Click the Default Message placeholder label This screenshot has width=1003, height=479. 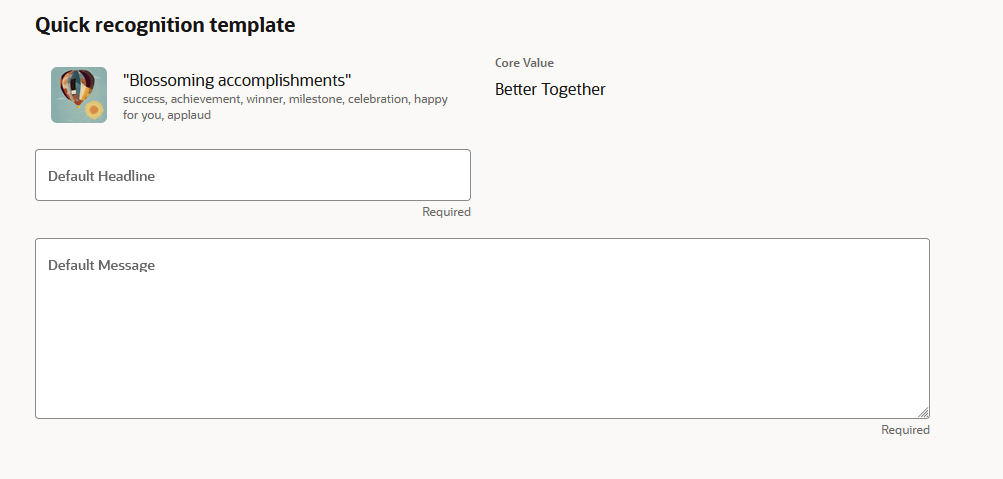(101, 265)
